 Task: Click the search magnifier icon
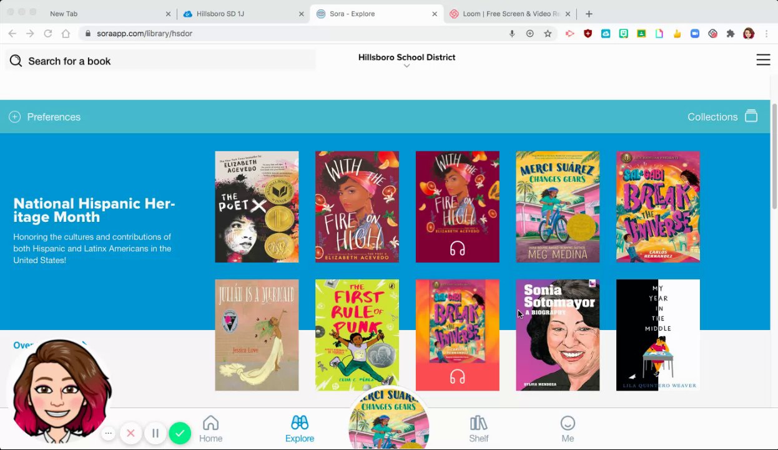point(16,61)
